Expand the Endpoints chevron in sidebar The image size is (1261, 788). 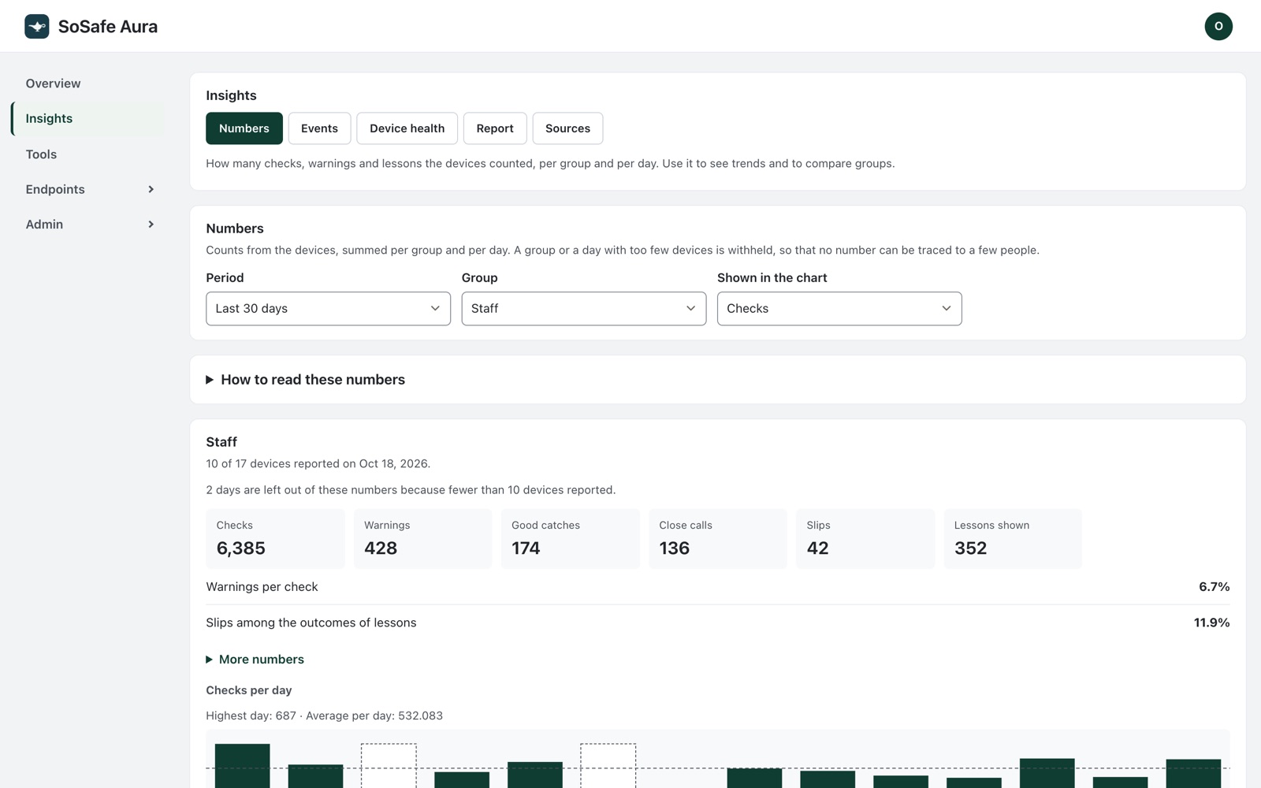[151, 189]
